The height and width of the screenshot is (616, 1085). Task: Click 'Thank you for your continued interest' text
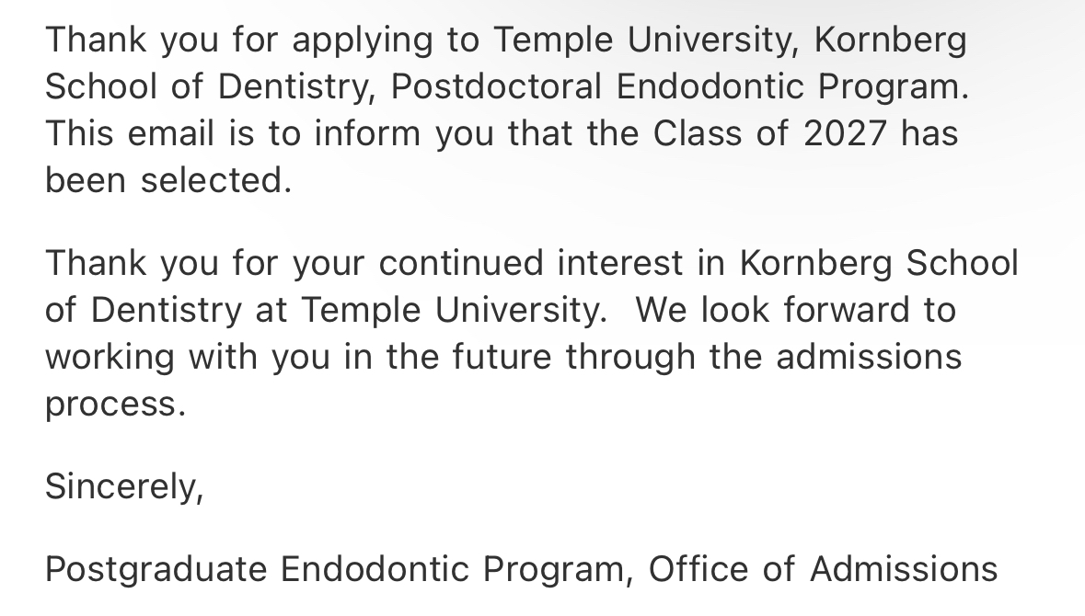pos(364,264)
